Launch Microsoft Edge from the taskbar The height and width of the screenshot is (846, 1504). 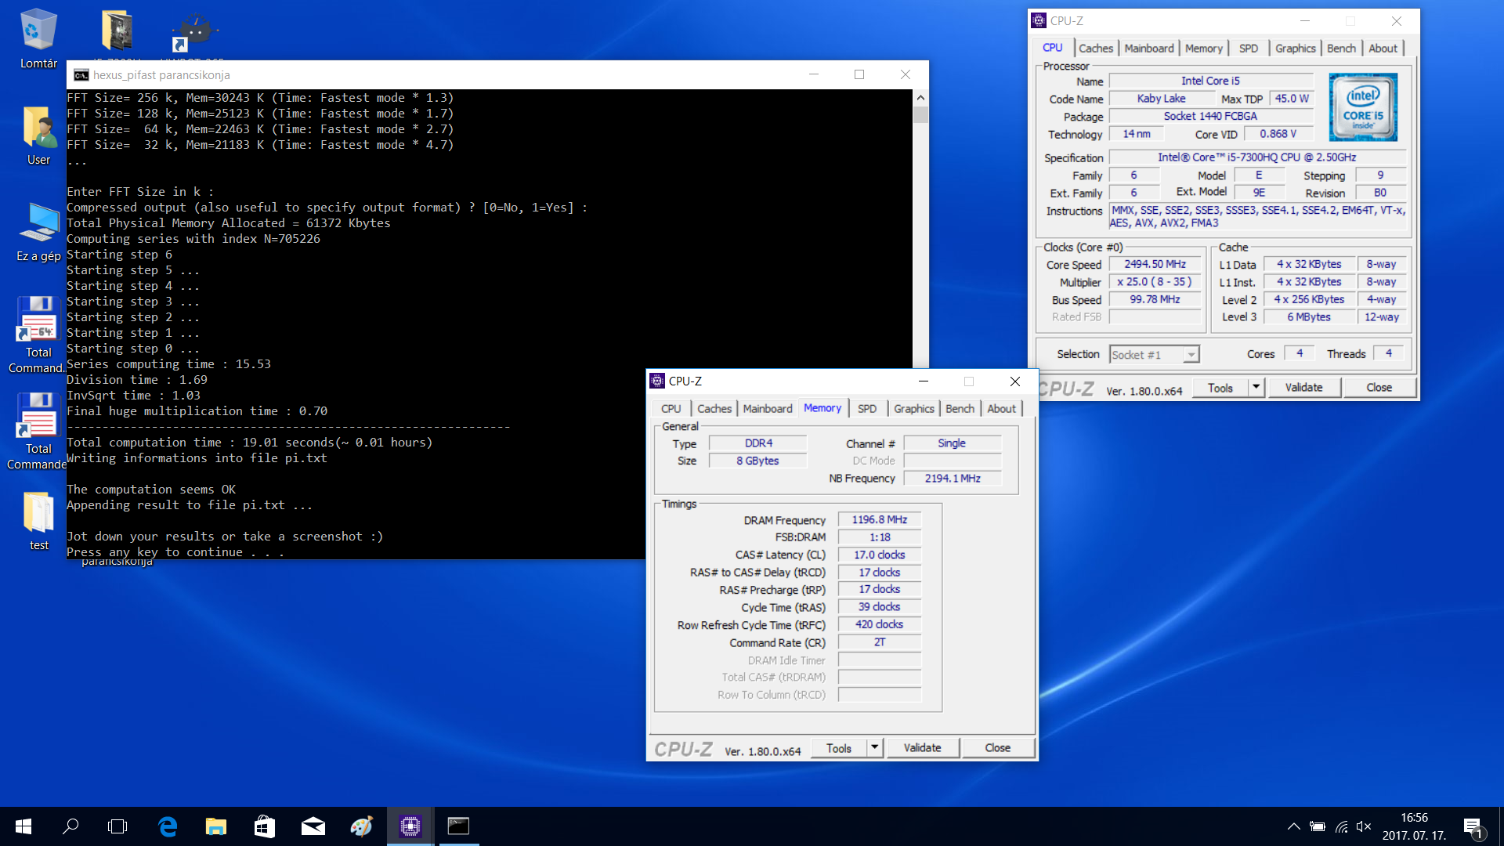168,826
